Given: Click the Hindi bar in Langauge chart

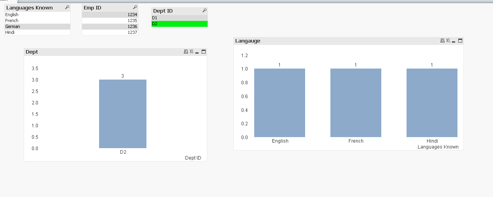Looking at the screenshot, I should click(432, 103).
